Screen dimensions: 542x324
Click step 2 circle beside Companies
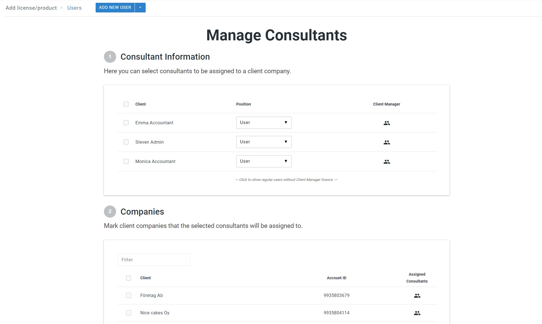(110, 212)
